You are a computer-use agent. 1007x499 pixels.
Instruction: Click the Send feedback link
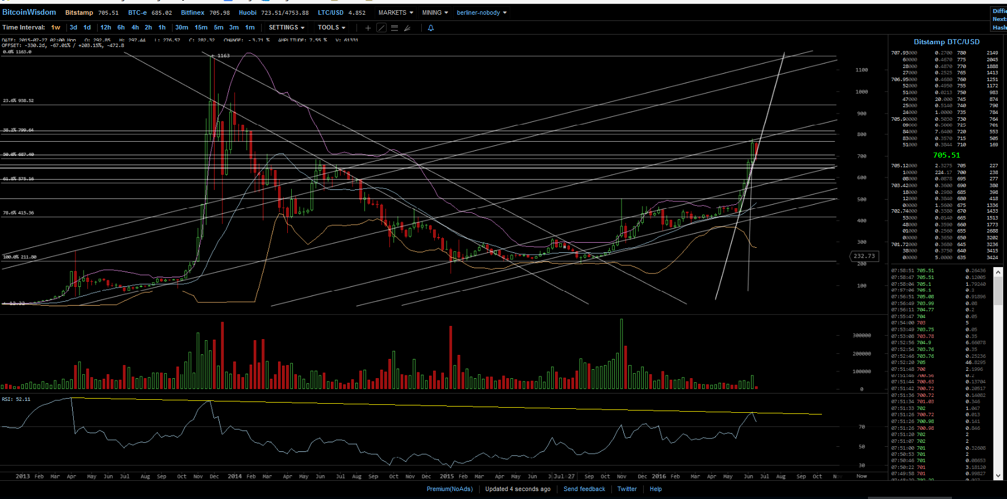click(x=584, y=489)
